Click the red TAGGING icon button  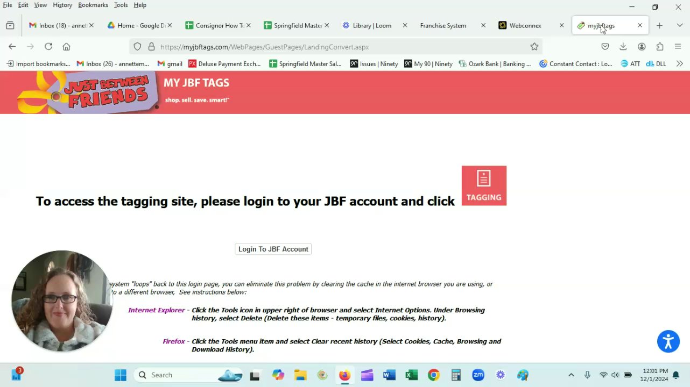pyautogui.click(x=484, y=185)
